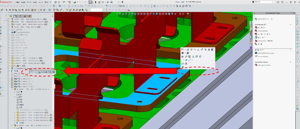Switch to the ConfigurationManager tab

(x=20, y=16)
